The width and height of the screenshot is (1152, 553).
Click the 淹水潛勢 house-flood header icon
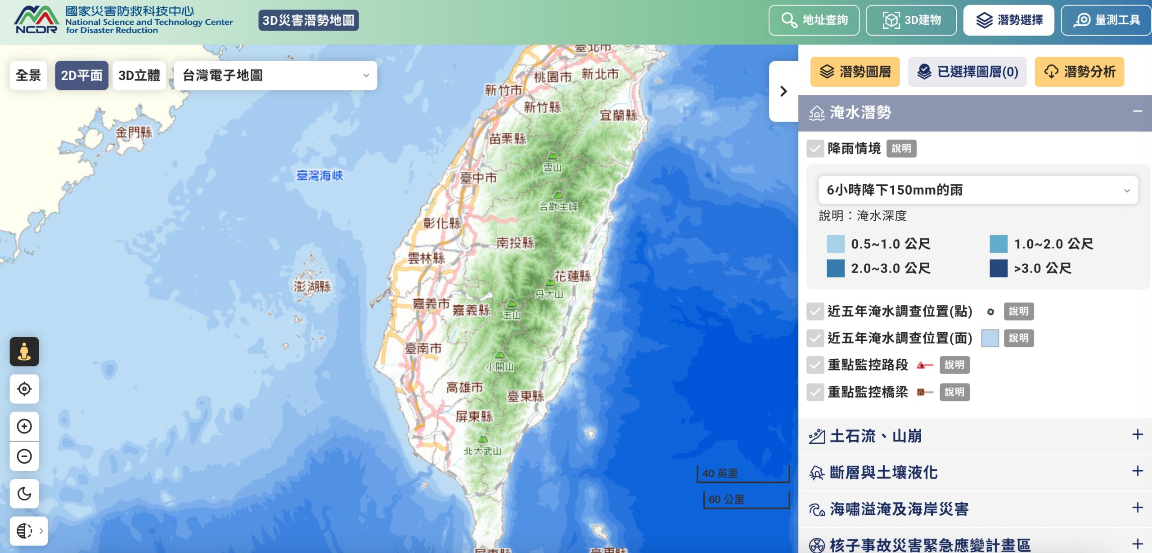click(x=817, y=113)
